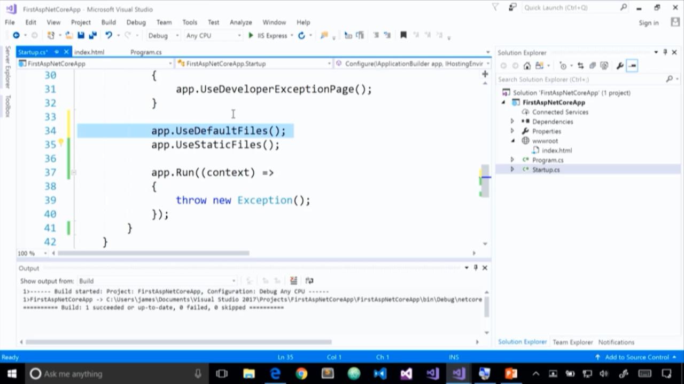Screen dimensions: 684x384
Task: Open Microsoft Edge from taskbar
Action: coord(275,373)
